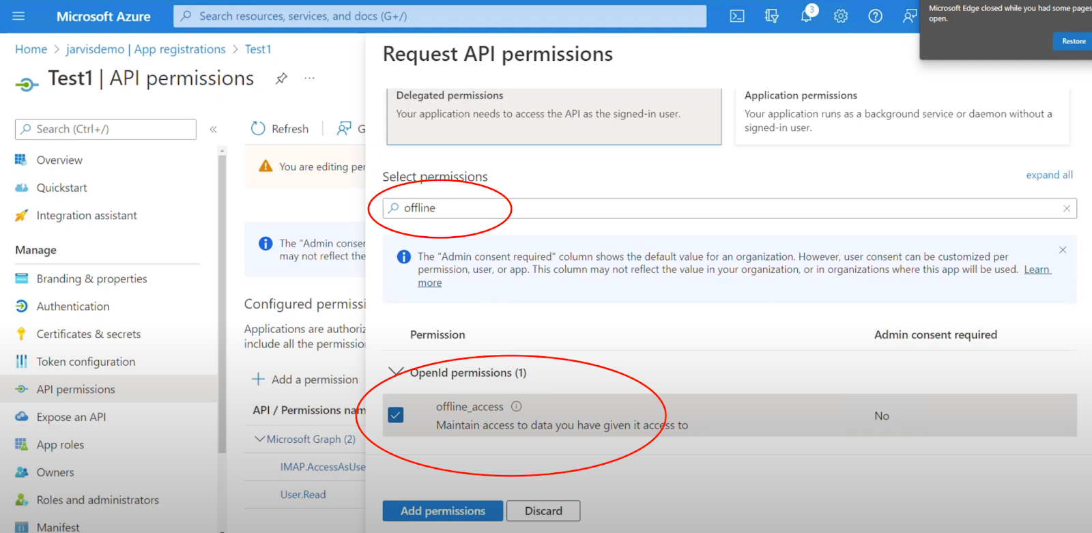Select Delegated permissions card
1092x533 pixels.
click(554, 116)
